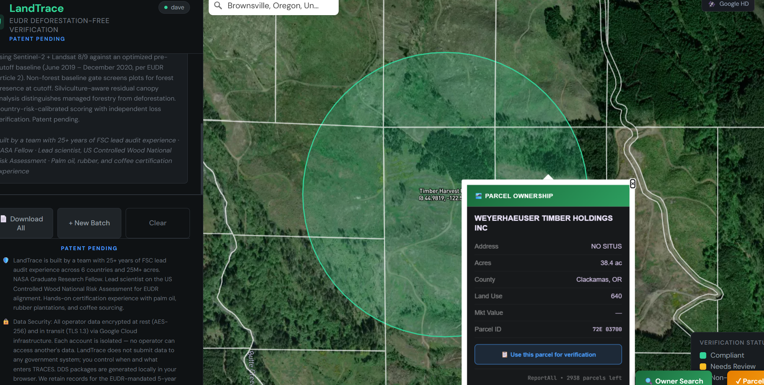This screenshot has height=385, width=764.
Task: Click the document icon on Download All
Action: click(x=4, y=219)
